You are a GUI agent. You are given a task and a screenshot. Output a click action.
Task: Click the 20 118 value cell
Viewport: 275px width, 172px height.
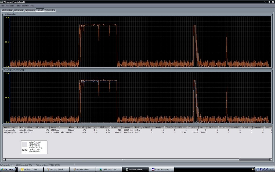195,132
